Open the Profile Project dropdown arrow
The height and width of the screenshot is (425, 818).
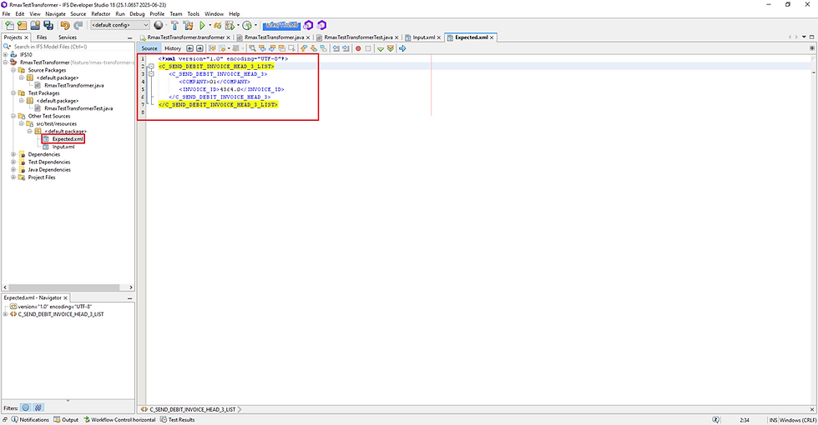click(x=255, y=25)
